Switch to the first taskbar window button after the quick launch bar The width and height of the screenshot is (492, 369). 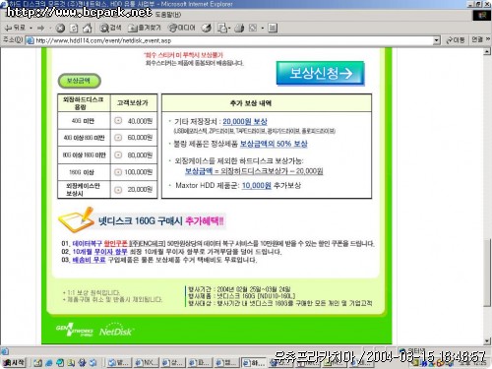pos(119,363)
